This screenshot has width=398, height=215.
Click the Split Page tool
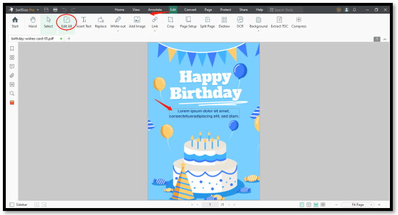[x=207, y=23]
